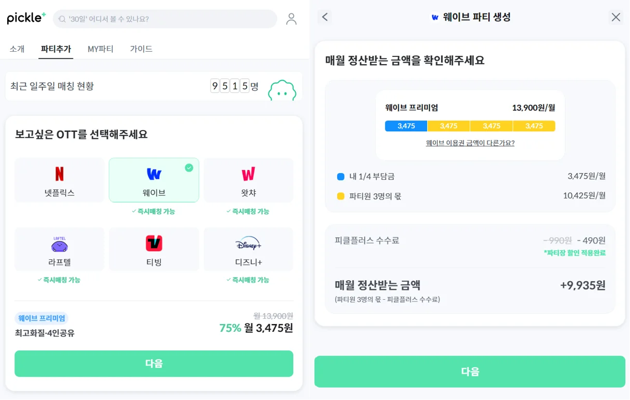Open the user profile icon

click(x=291, y=19)
